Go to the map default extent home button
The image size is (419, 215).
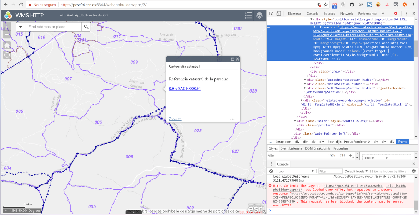tap(7, 45)
